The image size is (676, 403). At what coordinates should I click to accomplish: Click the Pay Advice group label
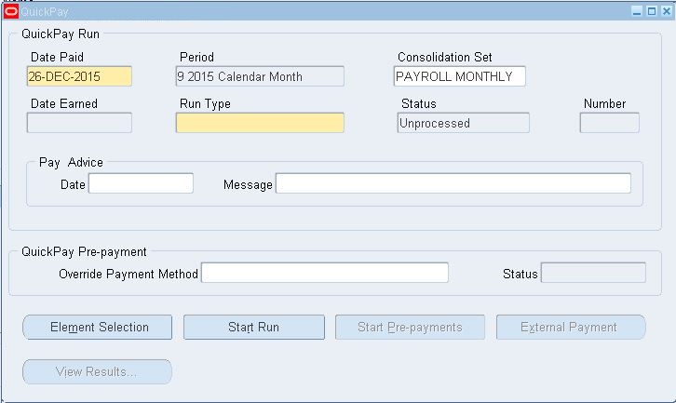tap(71, 162)
